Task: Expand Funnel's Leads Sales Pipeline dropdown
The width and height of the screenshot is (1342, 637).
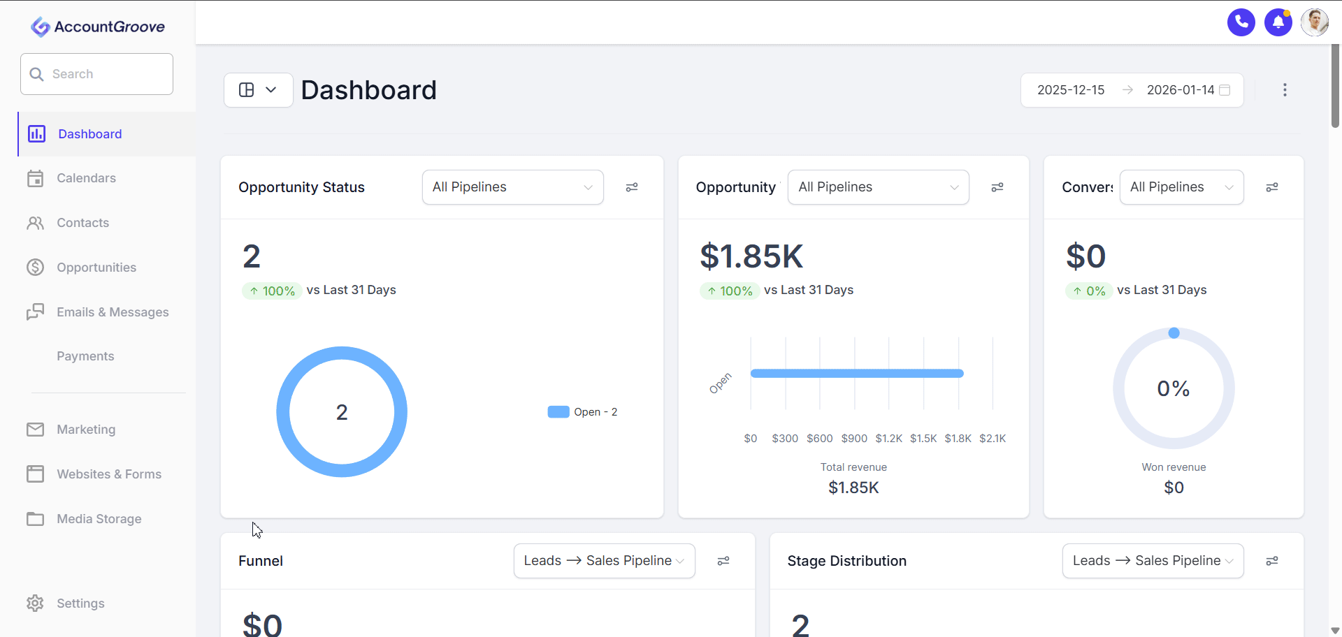Action: tap(604, 561)
